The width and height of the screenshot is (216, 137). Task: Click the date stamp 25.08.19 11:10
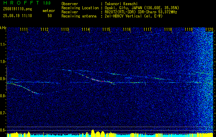18,15
